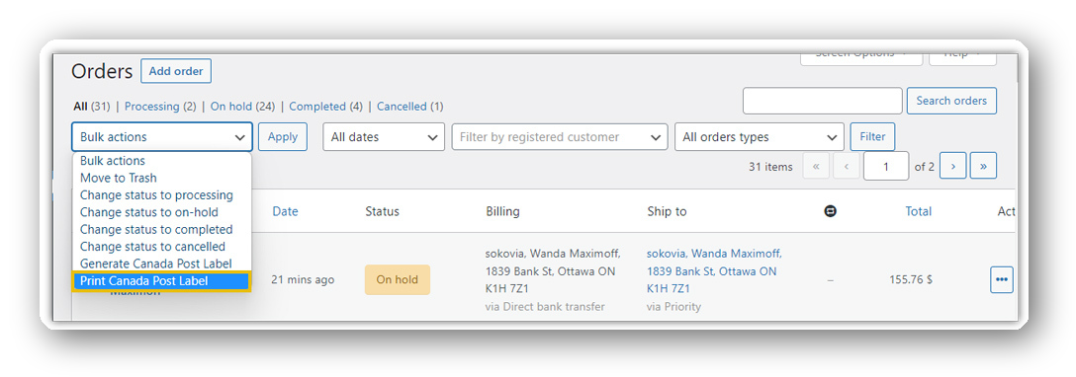Go to next page of orders
This screenshot has width=1076, height=377.
[x=953, y=166]
